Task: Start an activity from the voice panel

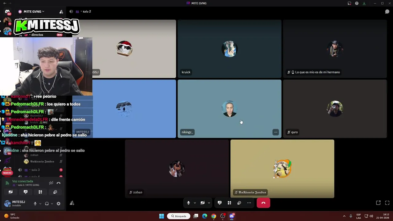Action: coord(40,192)
